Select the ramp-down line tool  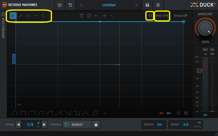(28, 16)
